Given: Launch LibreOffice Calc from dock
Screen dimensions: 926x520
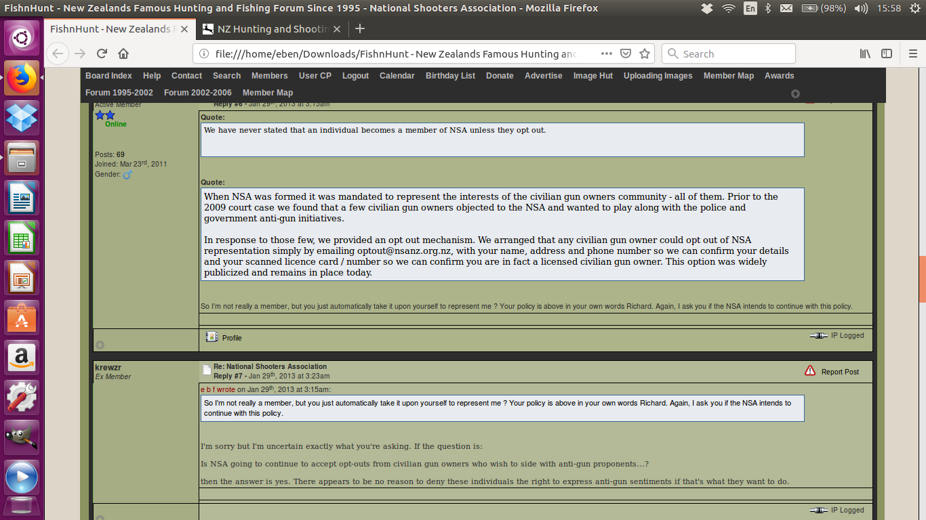Looking at the screenshot, I should tap(22, 238).
